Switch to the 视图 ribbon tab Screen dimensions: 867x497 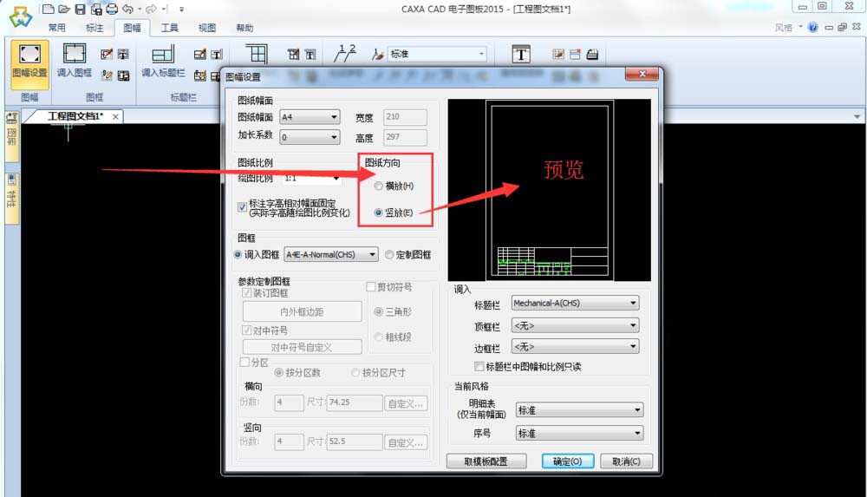pos(207,28)
